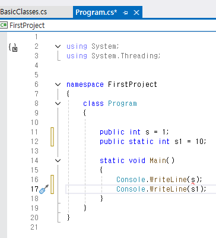Click the Main method name
This screenshot has height=238, width=216.
pyautogui.click(x=158, y=161)
